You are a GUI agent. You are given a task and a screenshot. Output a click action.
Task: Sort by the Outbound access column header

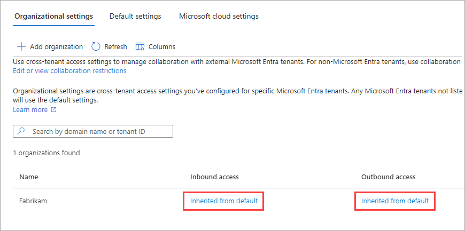(388, 177)
